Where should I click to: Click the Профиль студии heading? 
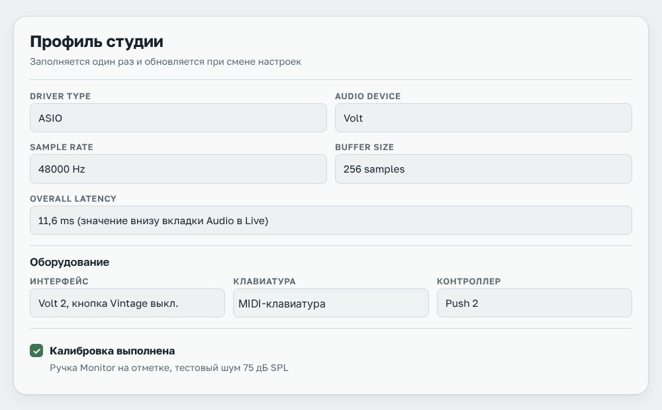tap(97, 42)
